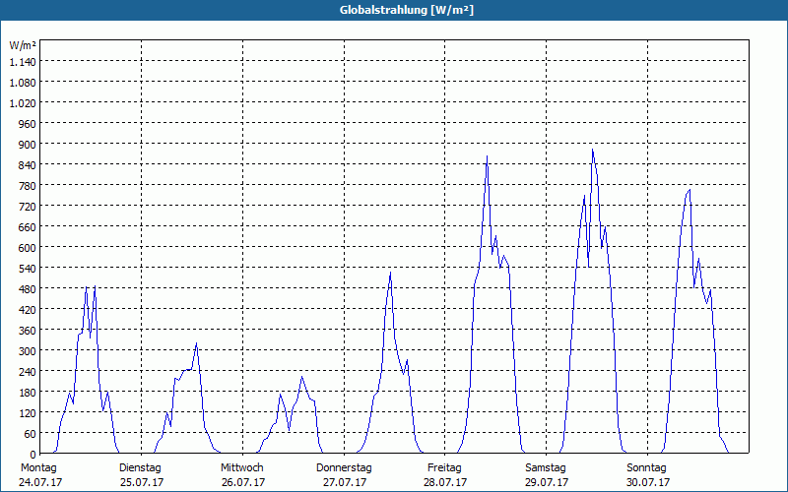Select the 30.07.17 date label
Image resolution: width=788 pixels, height=492 pixels.
click(x=648, y=482)
